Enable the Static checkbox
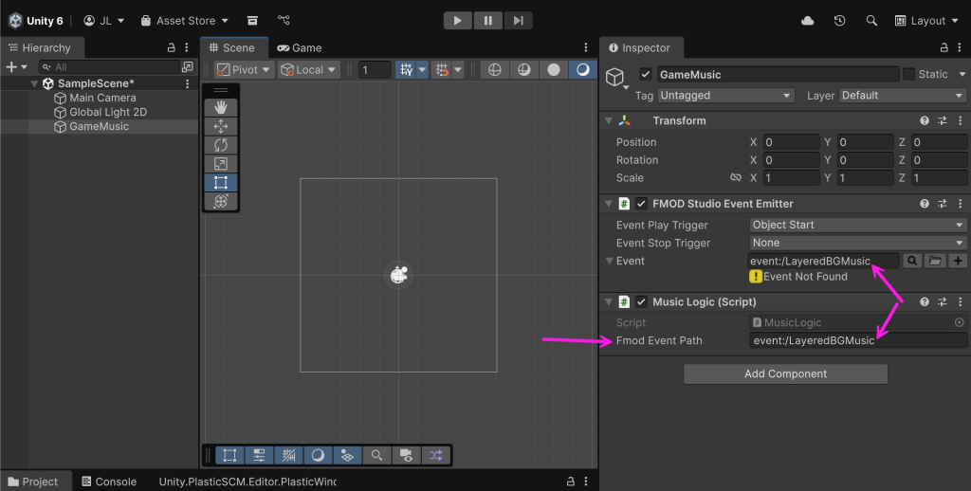Image resolution: width=971 pixels, height=491 pixels. click(909, 74)
